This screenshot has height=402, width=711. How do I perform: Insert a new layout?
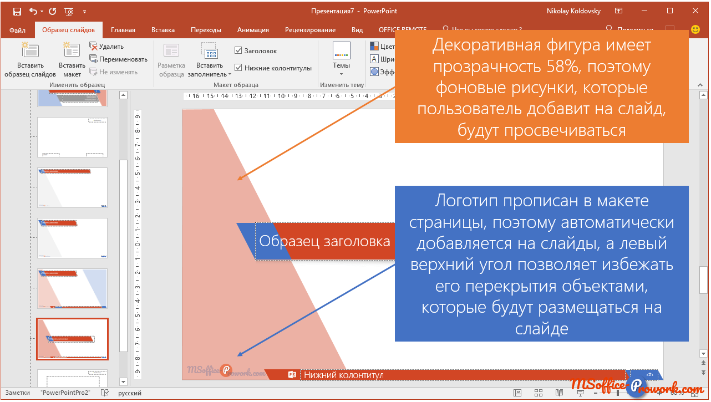[x=72, y=60]
